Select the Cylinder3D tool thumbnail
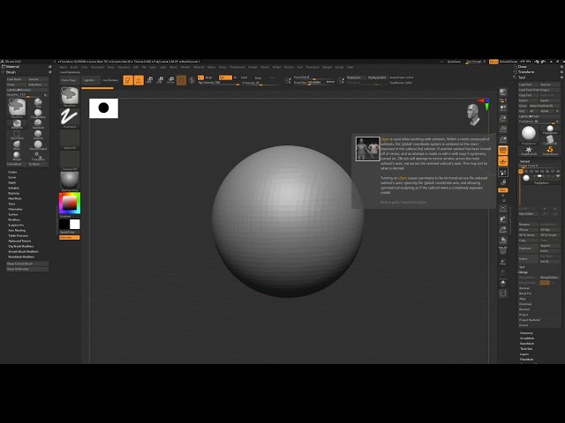The height and width of the screenshot is (423, 565). 550,140
